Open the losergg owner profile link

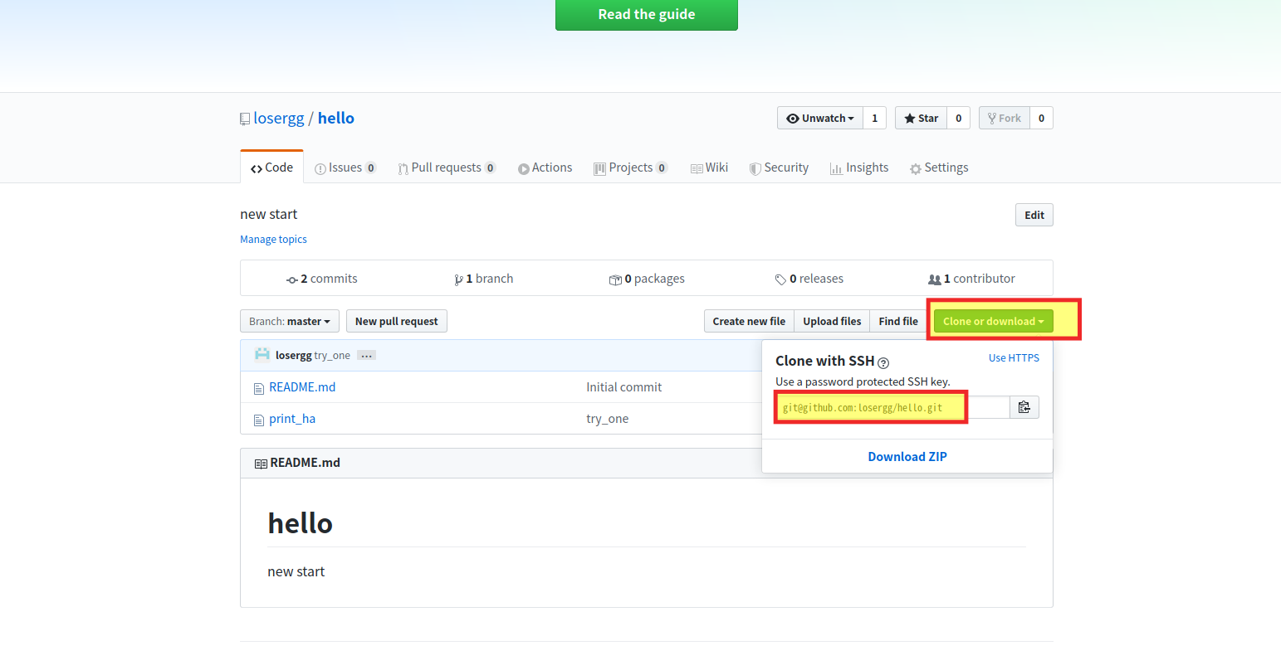point(279,119)
